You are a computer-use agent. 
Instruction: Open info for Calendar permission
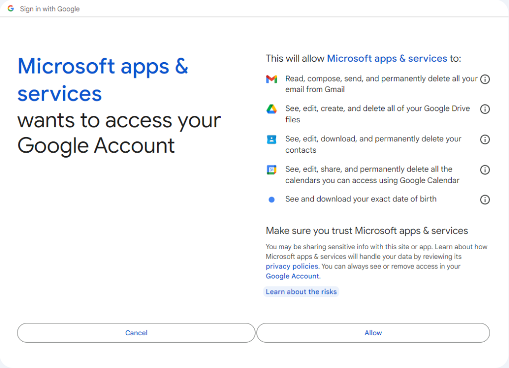click(485, 170)
